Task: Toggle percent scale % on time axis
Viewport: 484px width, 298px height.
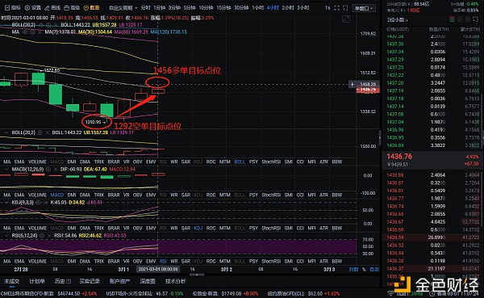Action: [x=364, y=269]
